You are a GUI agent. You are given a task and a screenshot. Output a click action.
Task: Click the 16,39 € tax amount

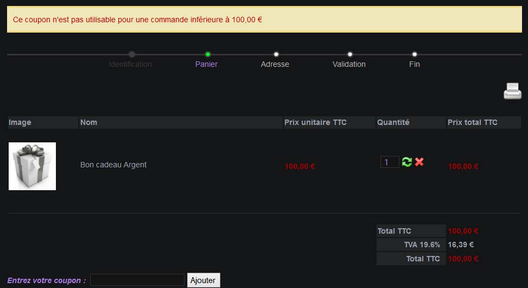pos(461,245)
